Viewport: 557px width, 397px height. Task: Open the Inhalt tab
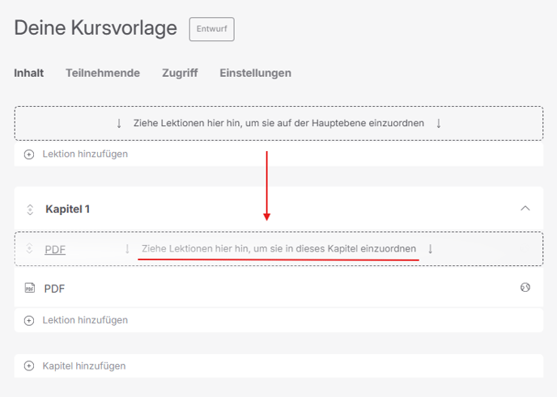(29, 73)
